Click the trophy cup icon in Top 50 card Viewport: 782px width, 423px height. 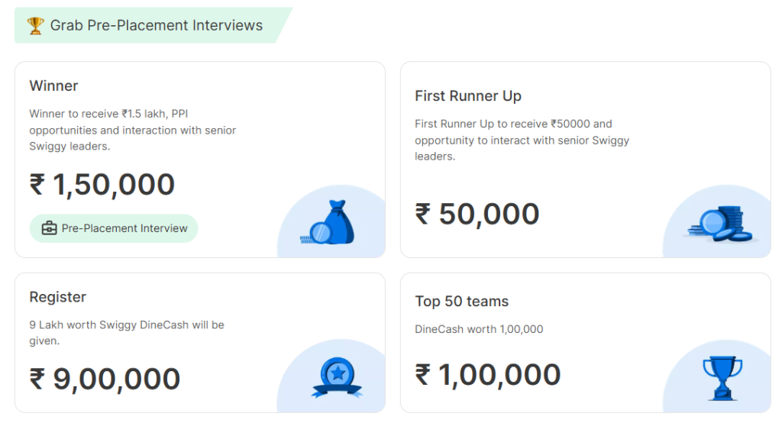point(722,376)
